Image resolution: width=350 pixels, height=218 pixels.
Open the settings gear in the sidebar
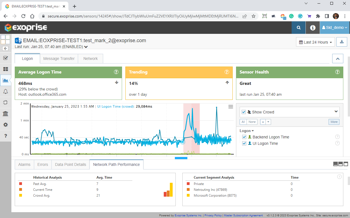(5, 125)
